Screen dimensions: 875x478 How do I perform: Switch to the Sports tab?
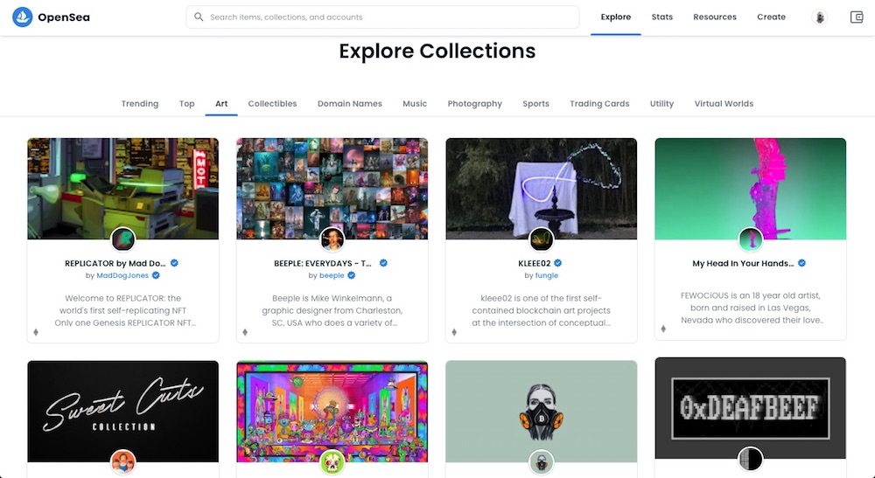tap(535, 104)
